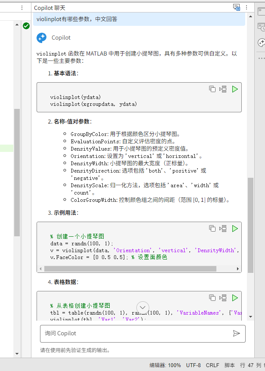Click the chat vertical scrollbar thumb
This screenshot has height=371, width=265.
pos(250,225)
